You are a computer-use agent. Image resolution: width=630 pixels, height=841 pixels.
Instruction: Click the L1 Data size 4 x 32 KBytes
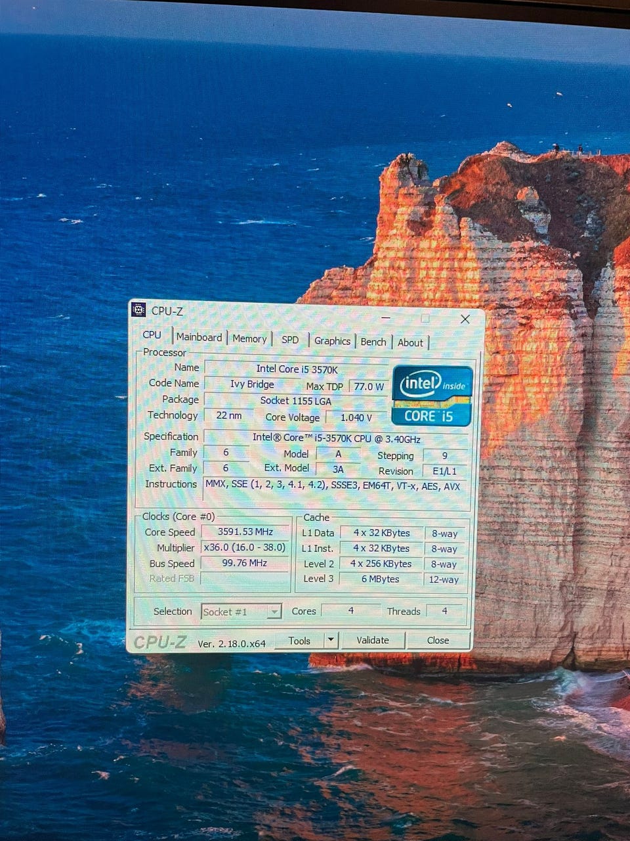click(x=381, y=533)
